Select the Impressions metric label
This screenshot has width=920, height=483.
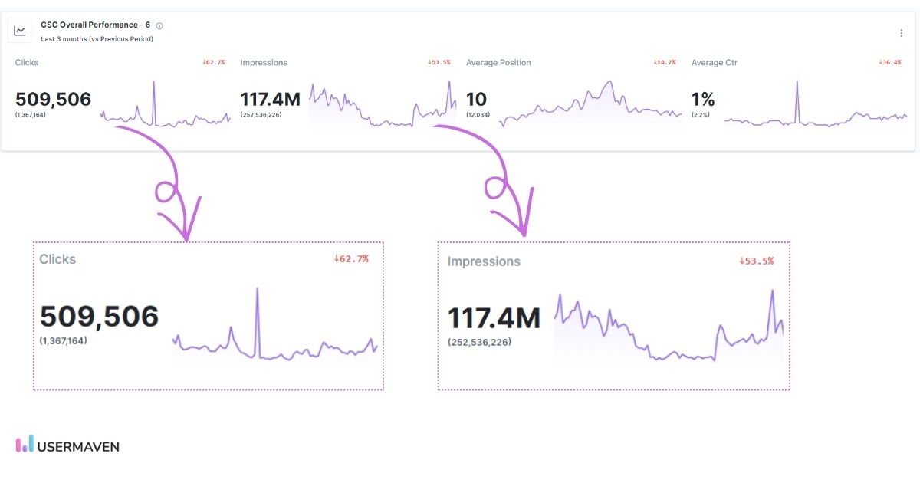click(x=485, y=261)
